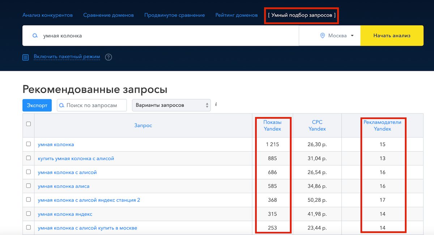Open the help question mark icon

109,57
